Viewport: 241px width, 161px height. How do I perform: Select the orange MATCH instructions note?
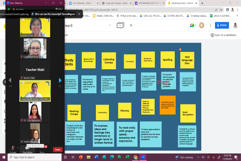[x=168, y=105]
